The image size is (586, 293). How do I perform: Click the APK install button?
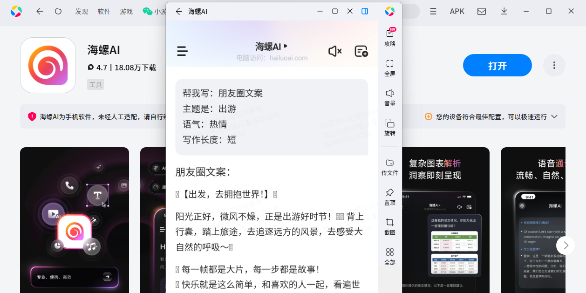[x=457, y=11]
